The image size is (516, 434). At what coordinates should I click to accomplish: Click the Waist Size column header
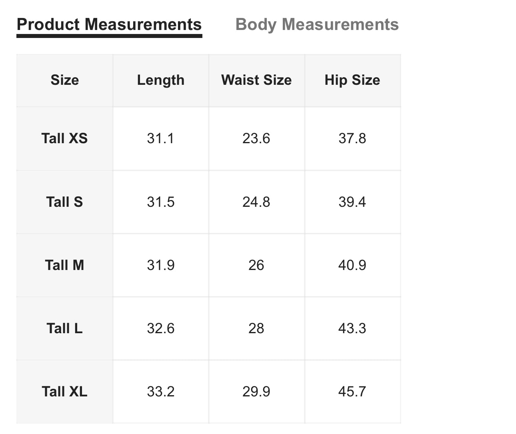[256, 80]
